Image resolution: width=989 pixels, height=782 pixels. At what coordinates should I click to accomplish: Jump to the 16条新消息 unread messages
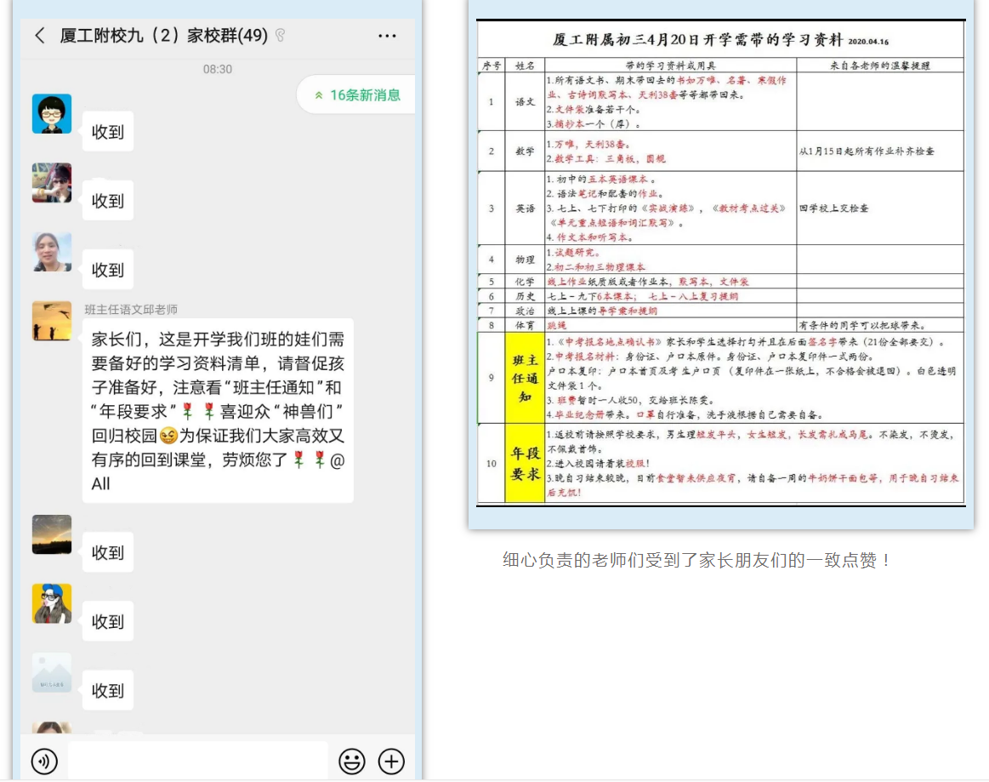pyautogui.click(x=356, y=95)
